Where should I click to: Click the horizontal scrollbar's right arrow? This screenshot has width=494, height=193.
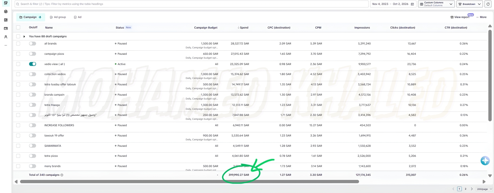pyautogui.click(x=484, y=182)
